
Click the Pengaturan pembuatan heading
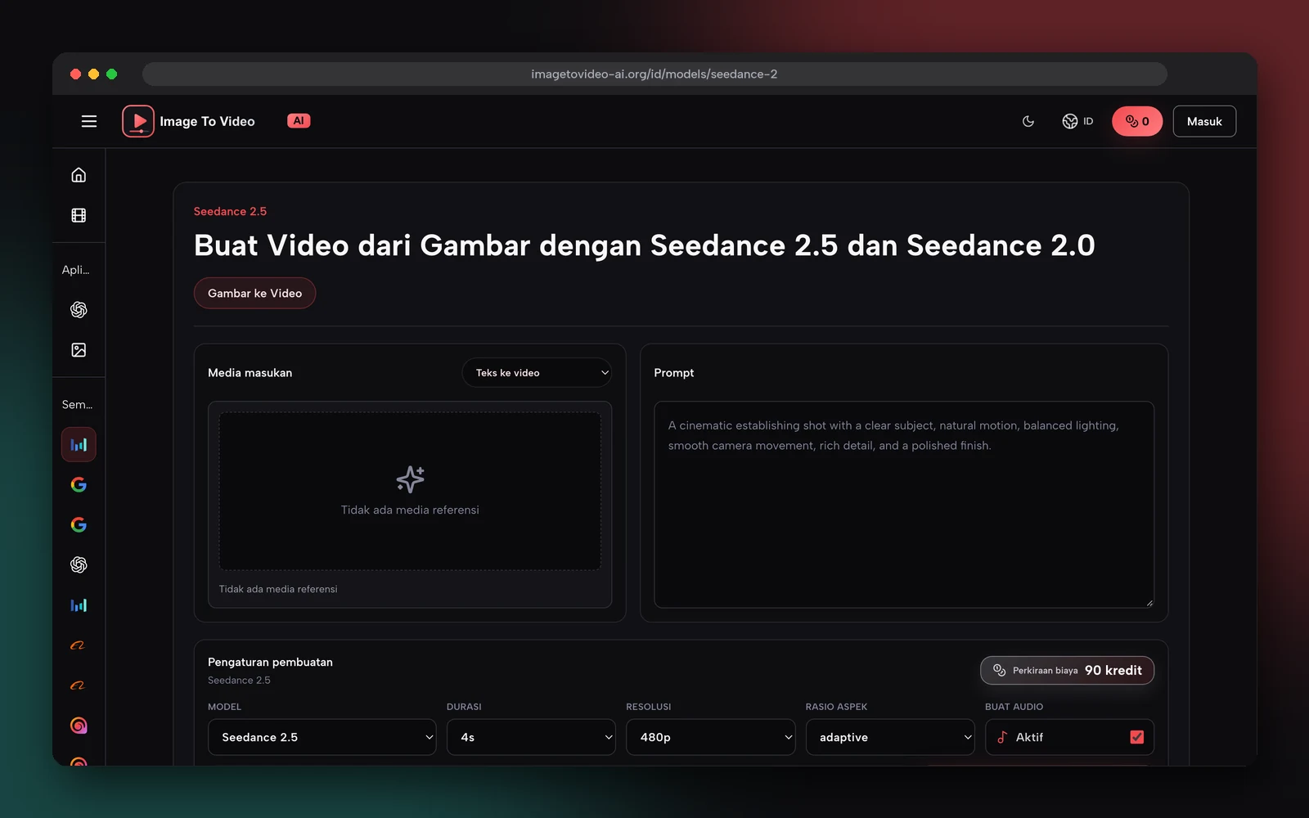point(270,662)
